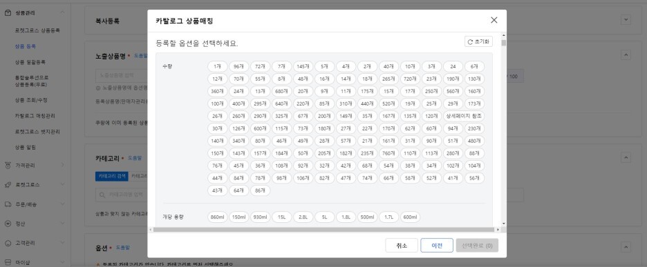The height and width of the screenshot is (267, 647).
Task: Select the 1.8L volume option
Action: 346,217
